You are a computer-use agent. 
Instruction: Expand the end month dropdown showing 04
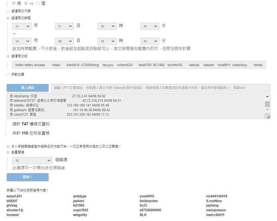[22, 41]
